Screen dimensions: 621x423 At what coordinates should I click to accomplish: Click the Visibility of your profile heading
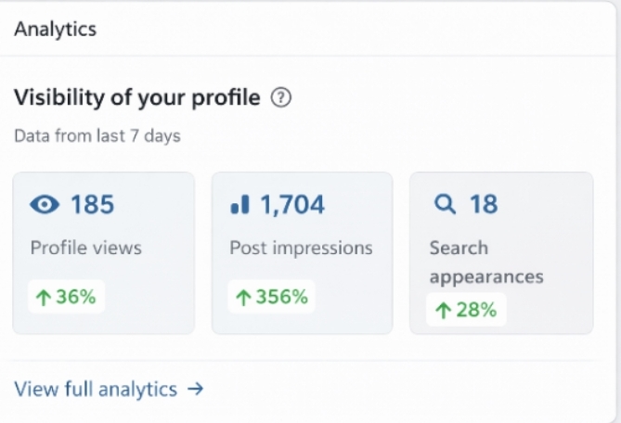tap(137, 97)
